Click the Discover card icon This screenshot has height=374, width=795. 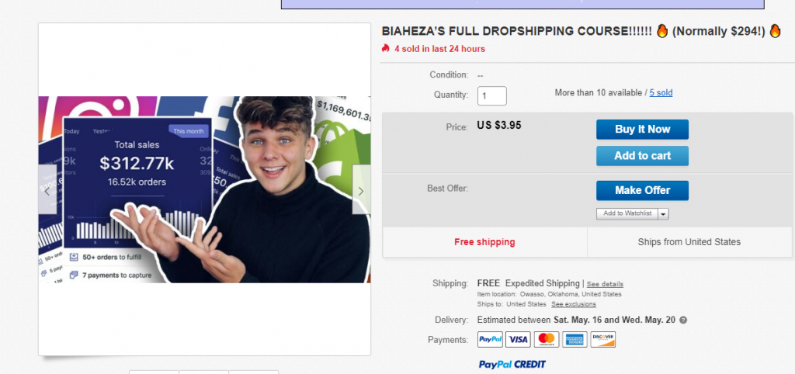602,340
